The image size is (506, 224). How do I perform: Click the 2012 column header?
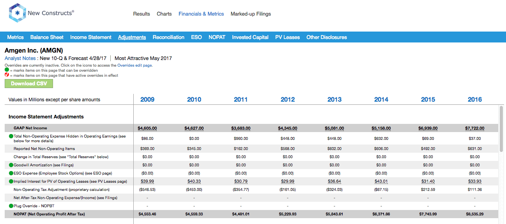(288, 99)
